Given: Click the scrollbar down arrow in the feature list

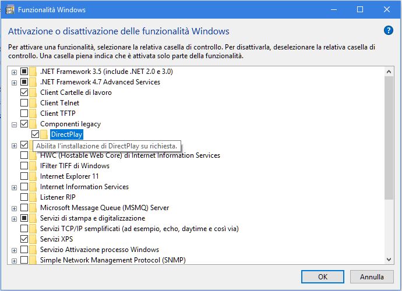Looking at the screenshot, I should 389,259.
